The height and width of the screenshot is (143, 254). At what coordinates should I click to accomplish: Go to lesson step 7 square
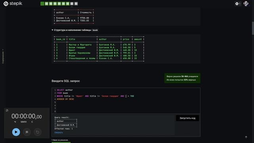[67, 4]
